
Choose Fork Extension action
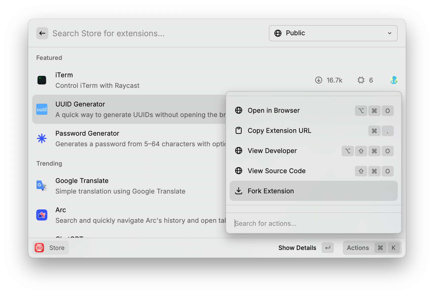coord(314,191)
